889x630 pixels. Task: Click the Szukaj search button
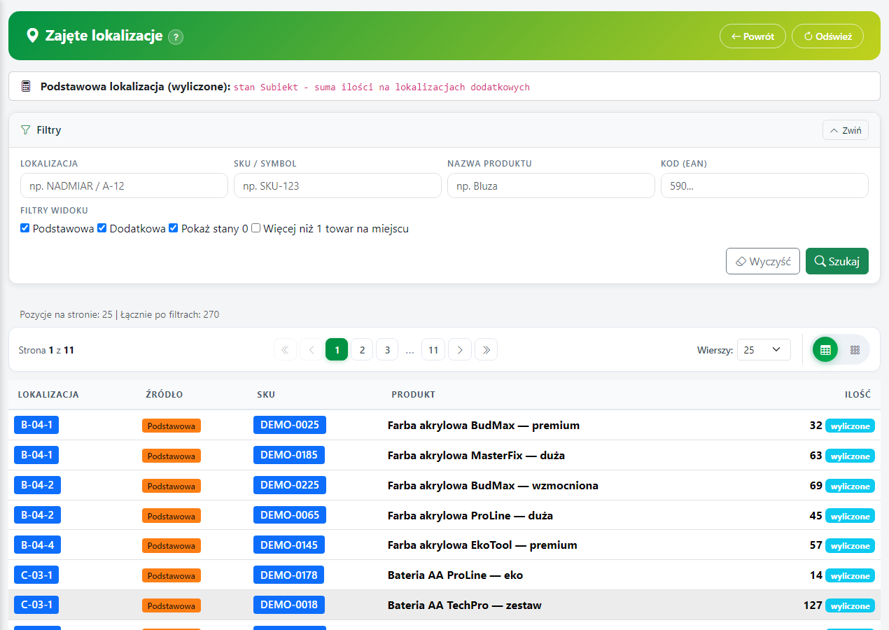(837, 261)
